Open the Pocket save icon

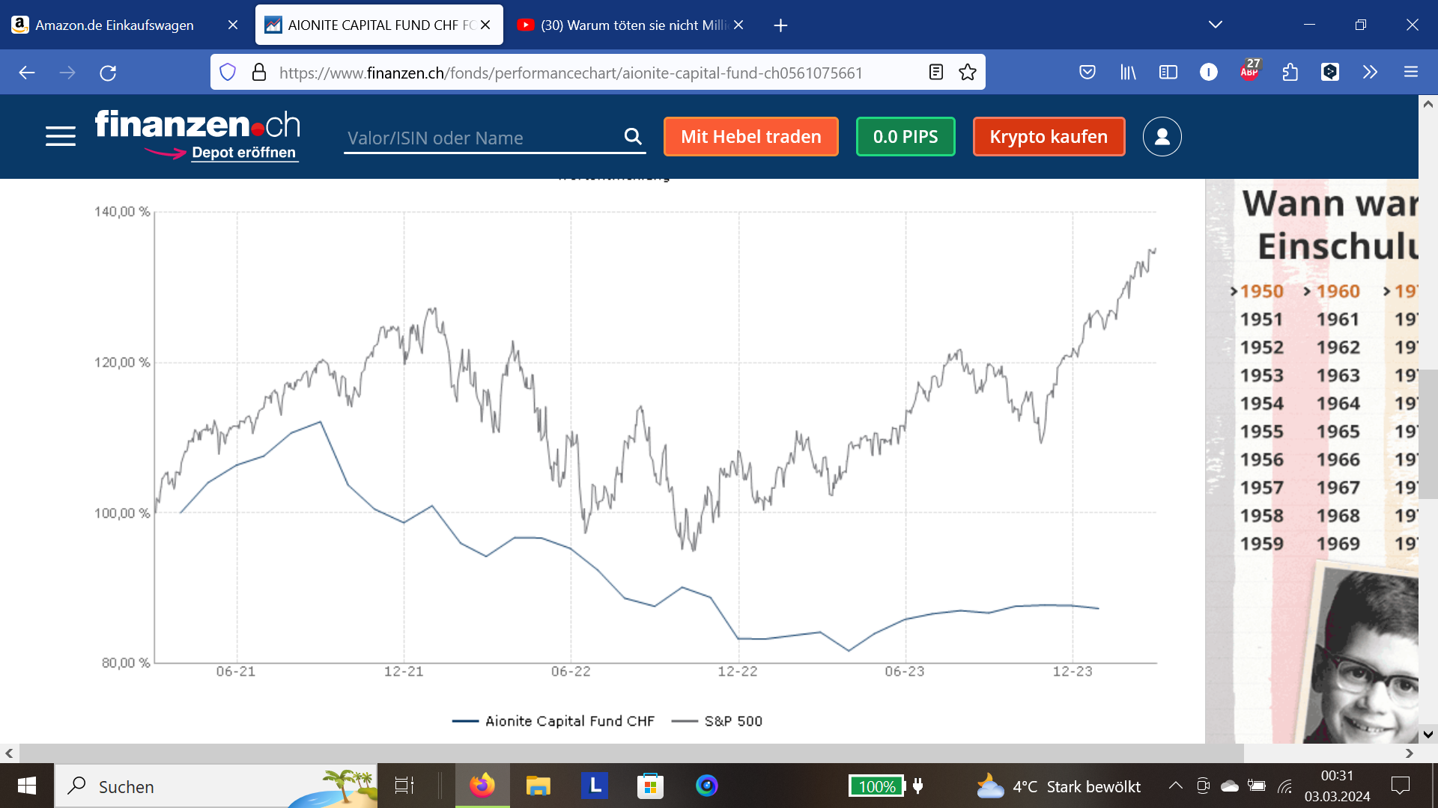tap(1087, 73)
